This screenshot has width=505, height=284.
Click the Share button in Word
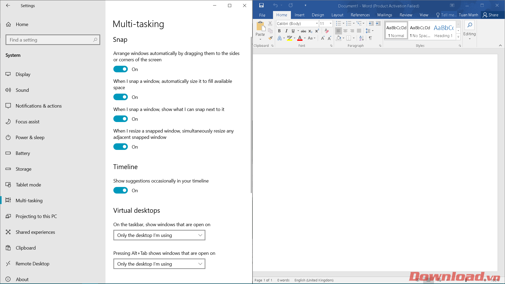tap(491, 15)
